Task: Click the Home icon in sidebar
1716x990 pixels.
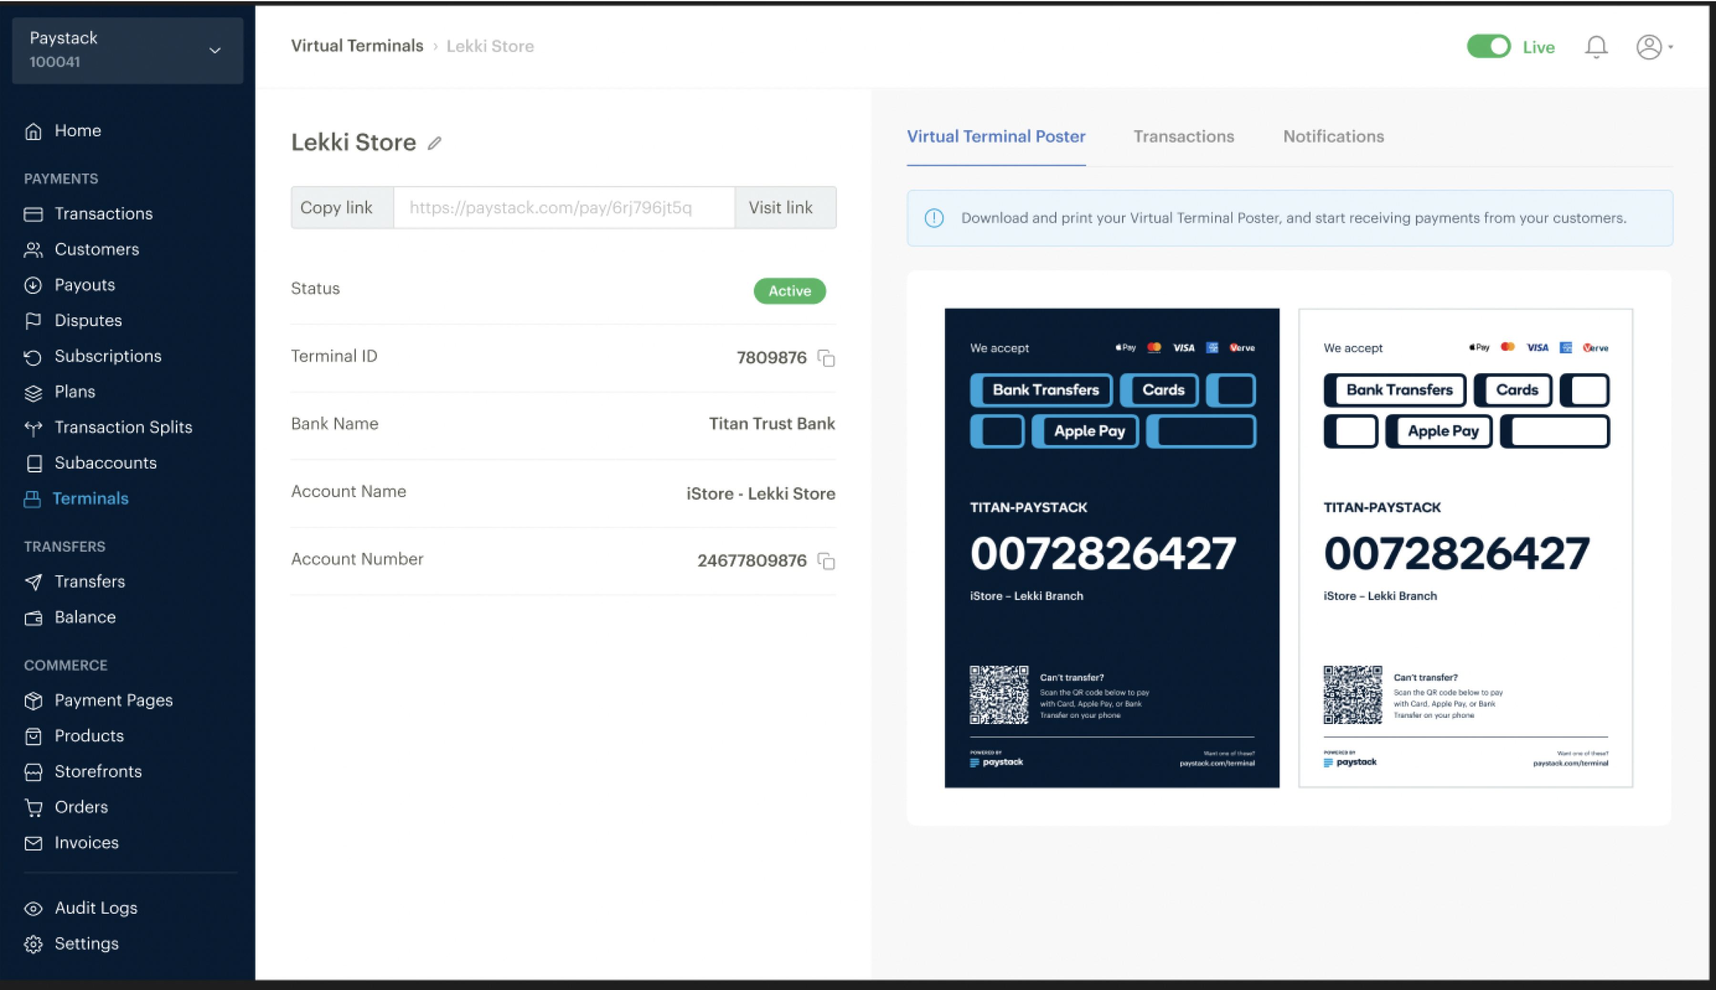Action: tap(33, 131)
